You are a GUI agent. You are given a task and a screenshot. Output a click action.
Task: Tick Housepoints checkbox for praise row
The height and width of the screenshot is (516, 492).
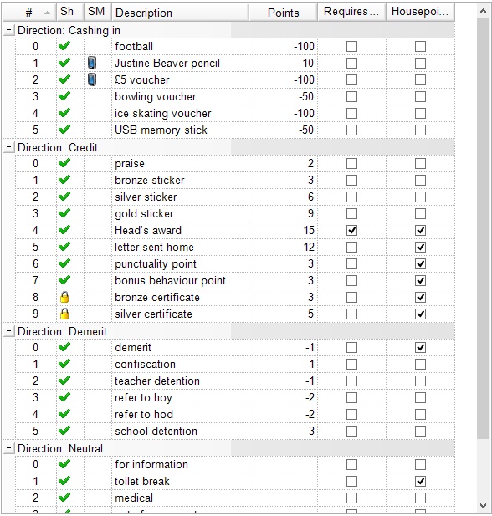point(420,164)
